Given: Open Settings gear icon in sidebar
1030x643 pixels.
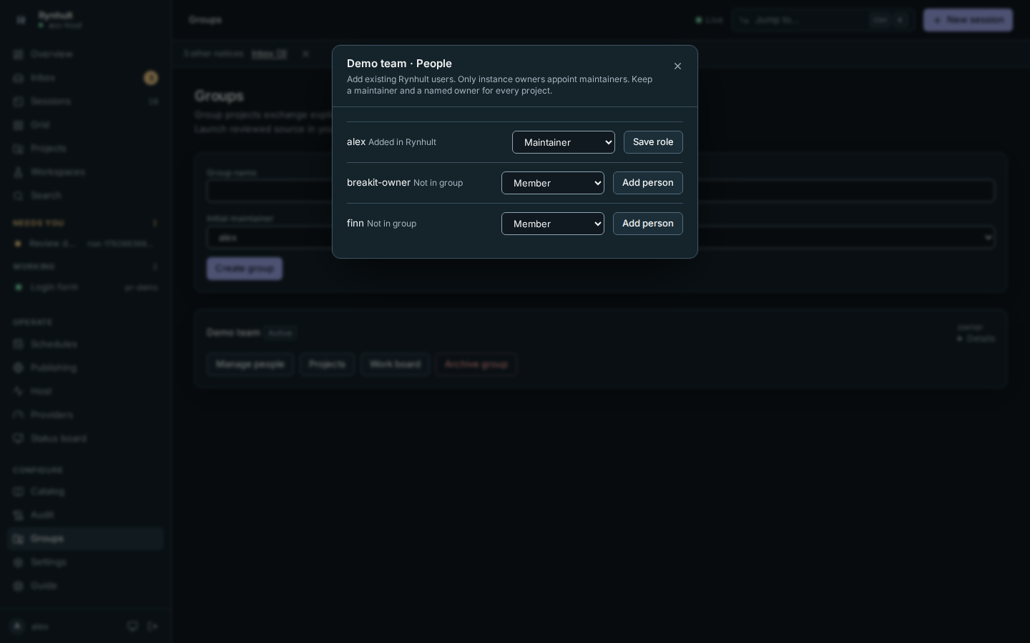Looking at the screenshot, I should [19, 562].
